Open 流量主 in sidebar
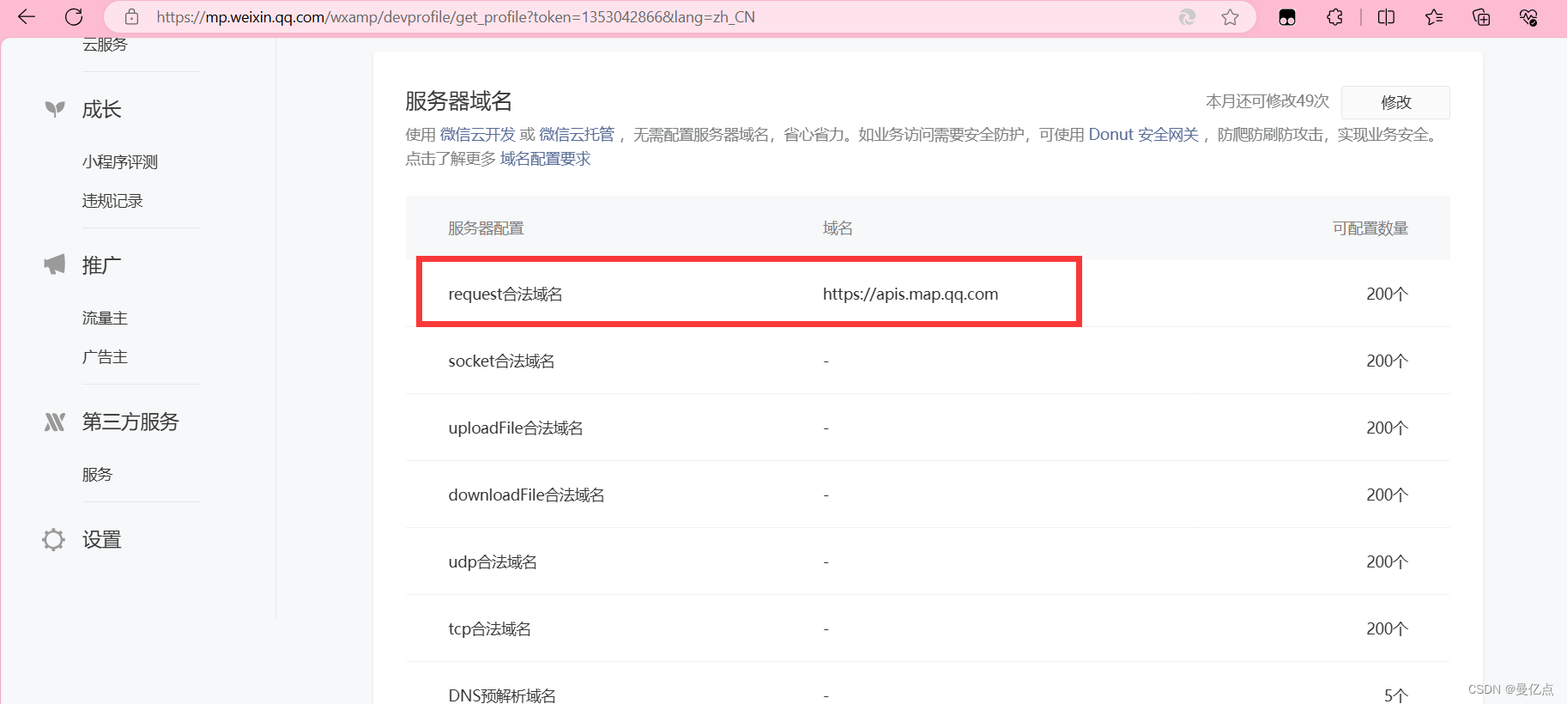 pyautogui.click(x=105, y=319)
